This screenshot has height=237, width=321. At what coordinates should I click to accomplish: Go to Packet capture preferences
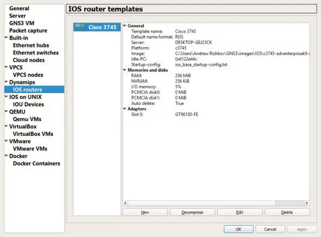pyautogui.click(x=28, y=30)
